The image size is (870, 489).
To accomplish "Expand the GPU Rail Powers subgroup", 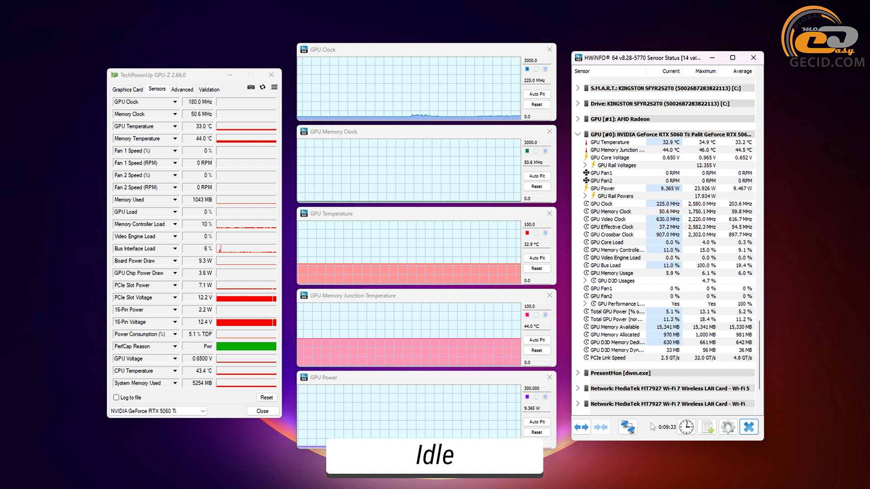I will [x=585, y=196].
